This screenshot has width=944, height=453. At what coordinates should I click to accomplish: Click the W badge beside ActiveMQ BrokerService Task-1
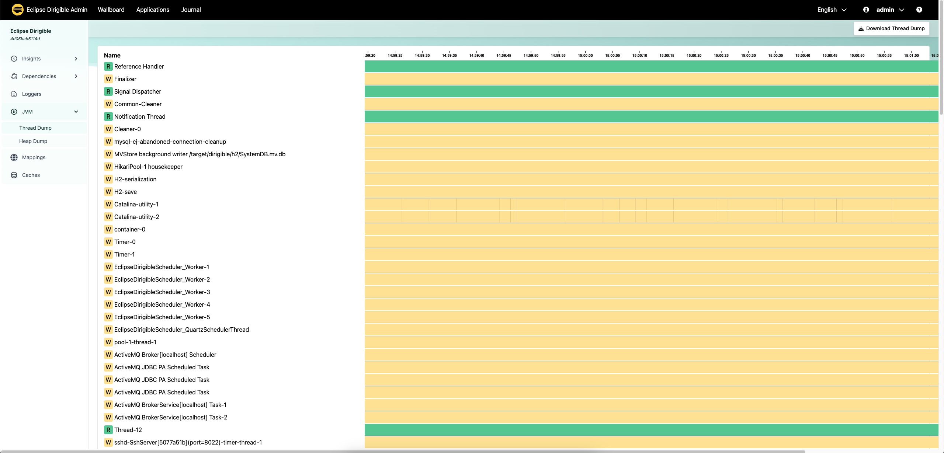coord(108,405)
